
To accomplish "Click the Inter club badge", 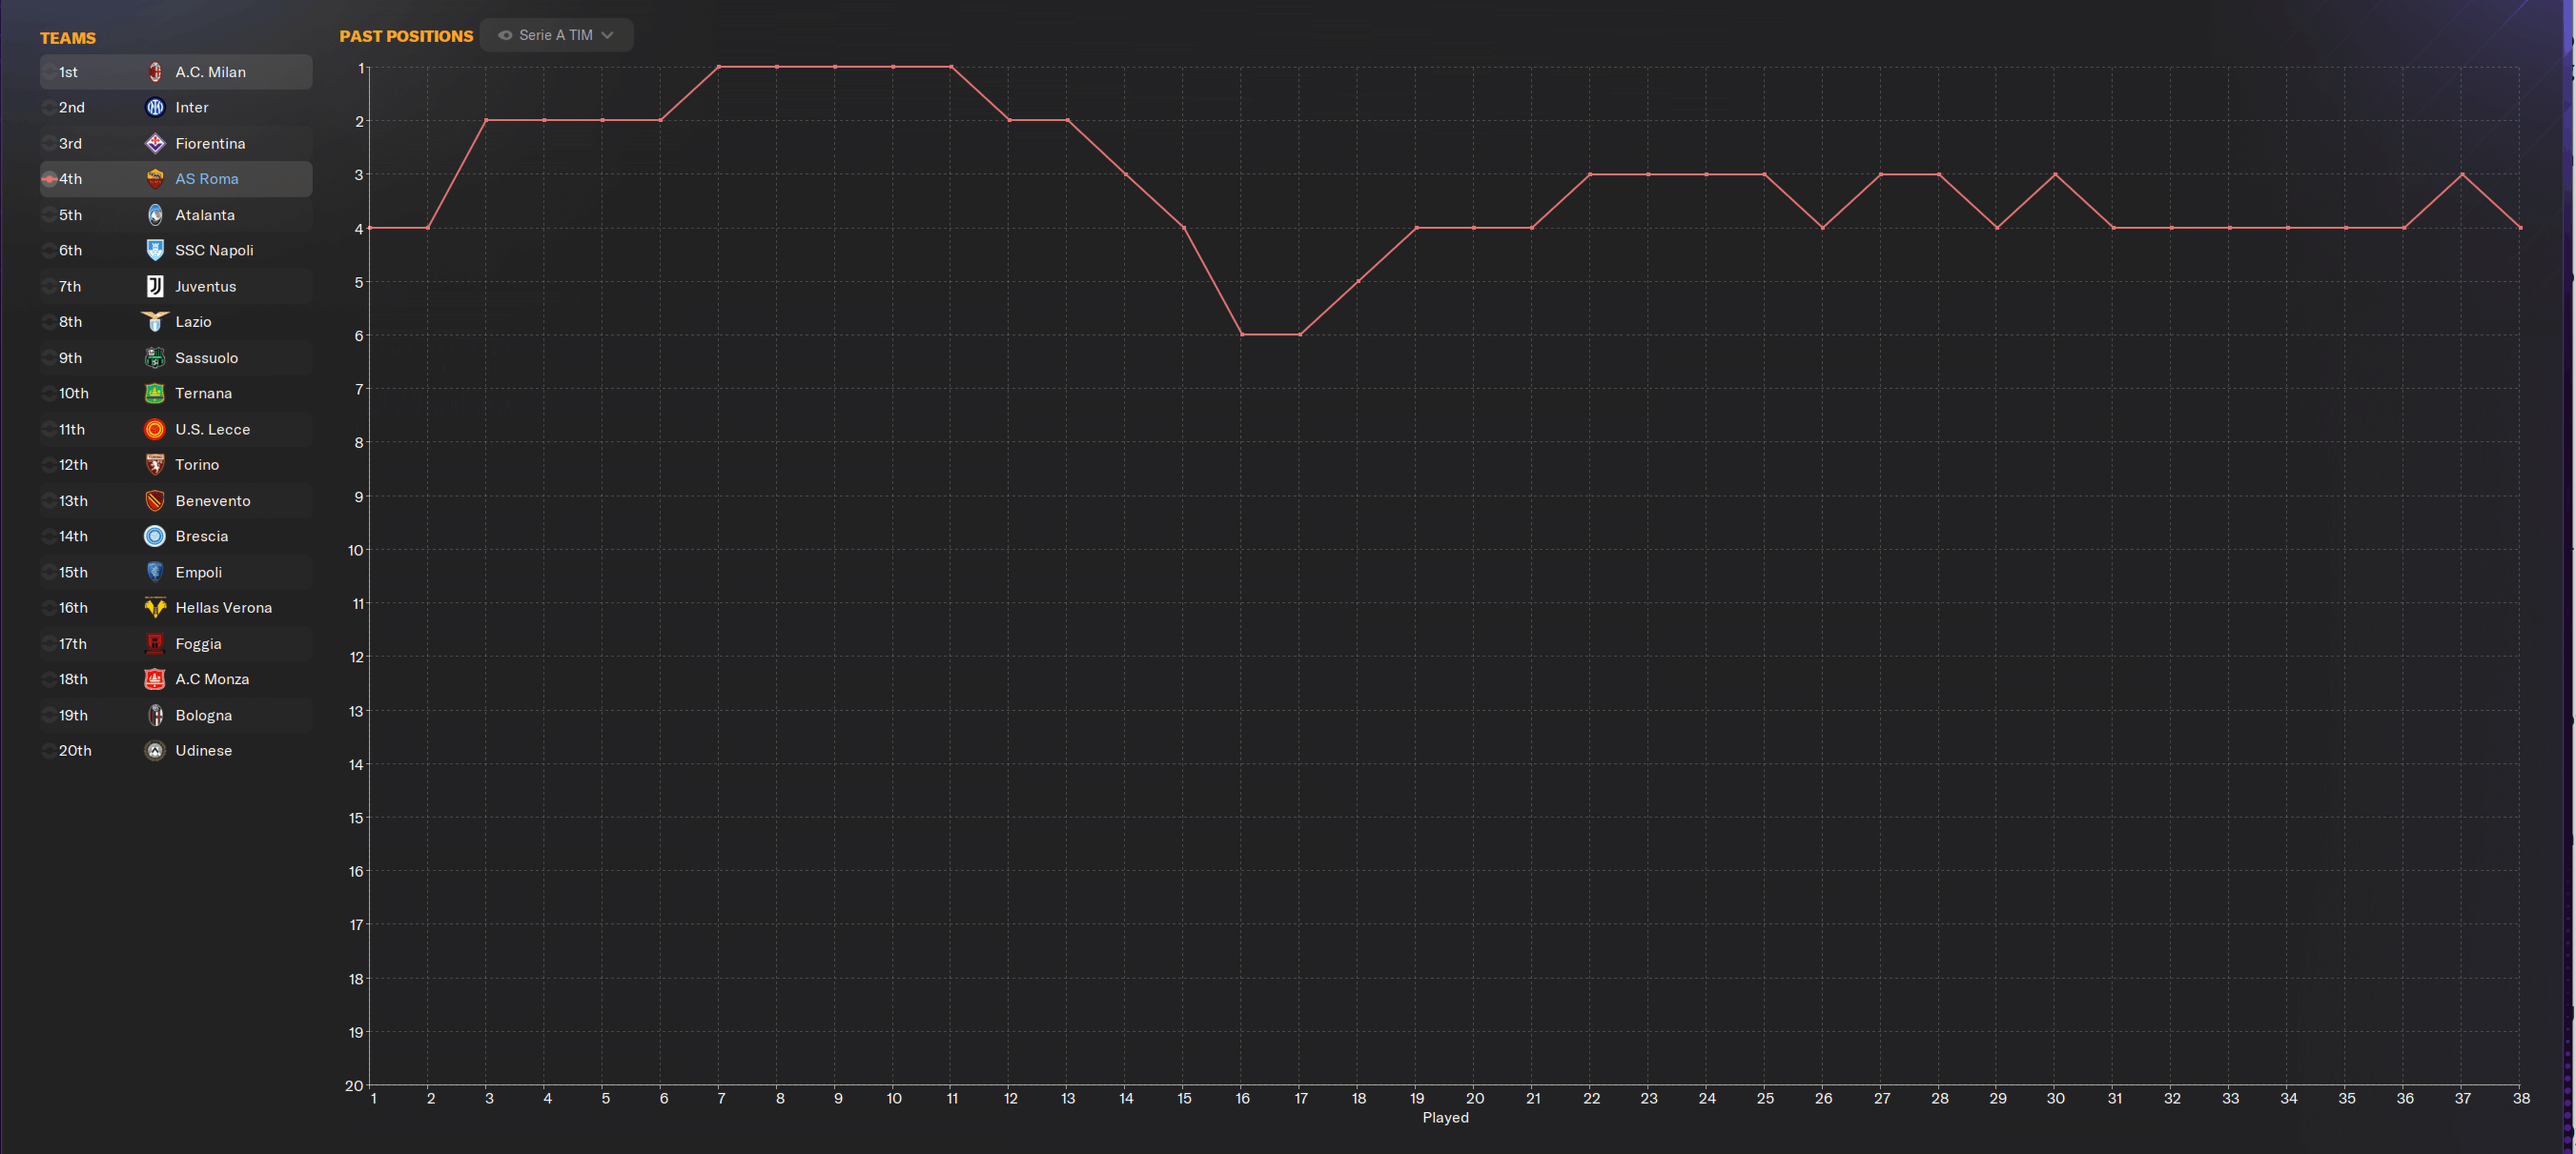I will (x=155, y=107).
